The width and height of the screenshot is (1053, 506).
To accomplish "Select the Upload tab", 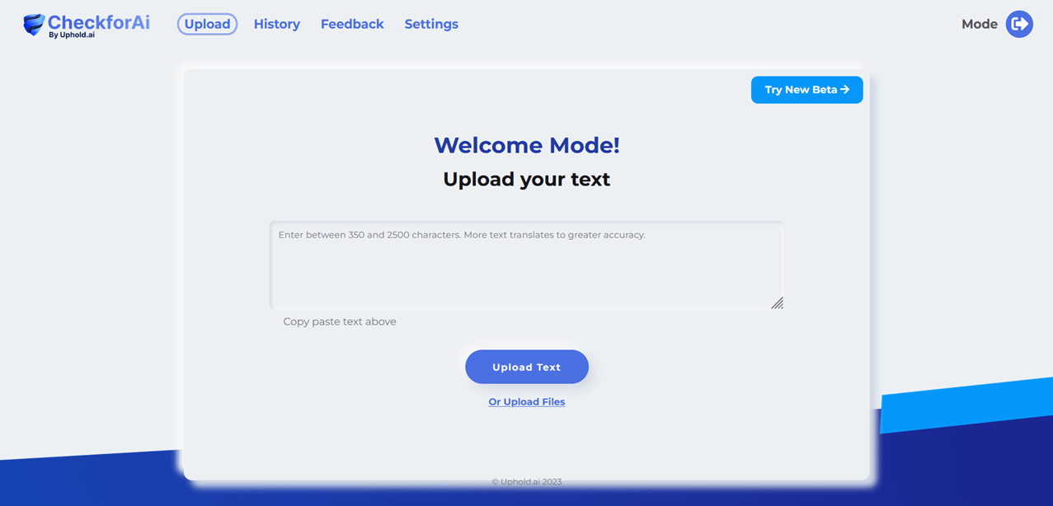I will click(207, 24).
